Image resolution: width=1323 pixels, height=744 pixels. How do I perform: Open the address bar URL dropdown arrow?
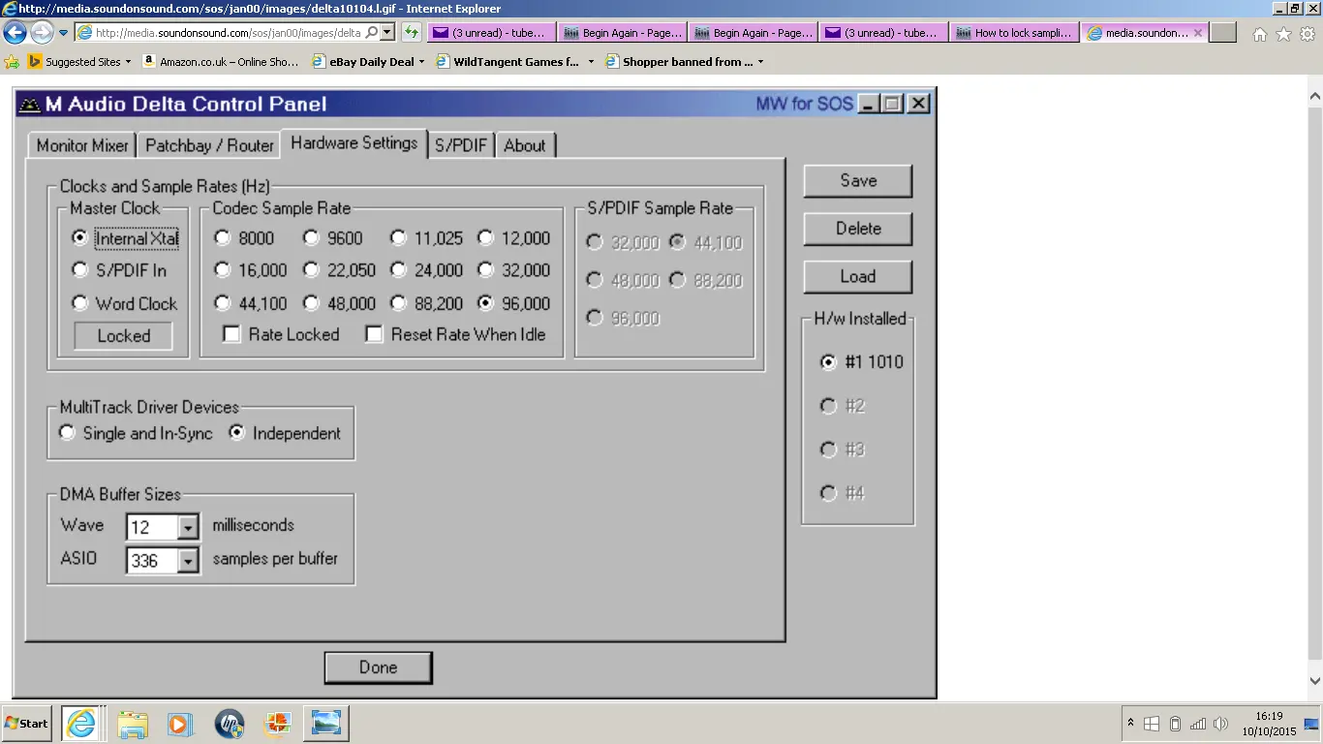(387, 32)
